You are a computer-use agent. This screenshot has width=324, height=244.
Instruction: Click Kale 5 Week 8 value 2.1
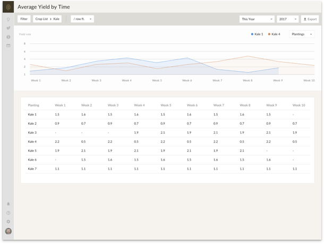[x=242, y=151]
